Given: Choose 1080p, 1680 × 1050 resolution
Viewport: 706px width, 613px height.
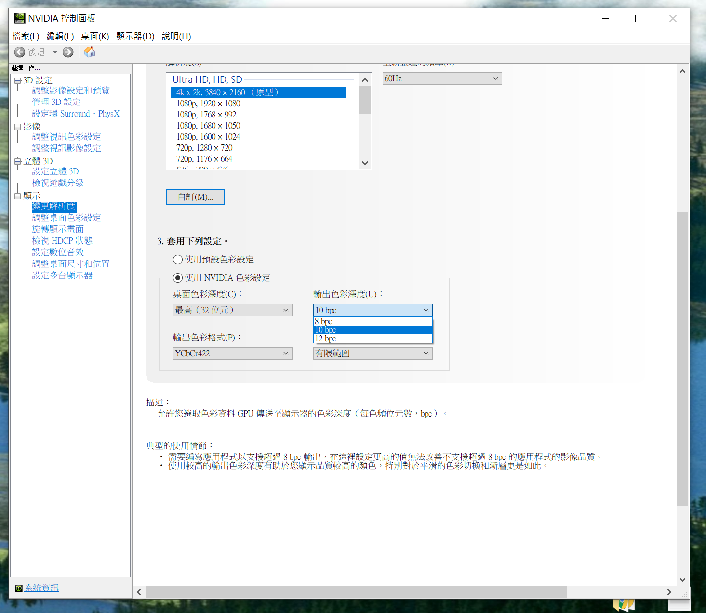Looking at the screenshot, I should [258, 126].
